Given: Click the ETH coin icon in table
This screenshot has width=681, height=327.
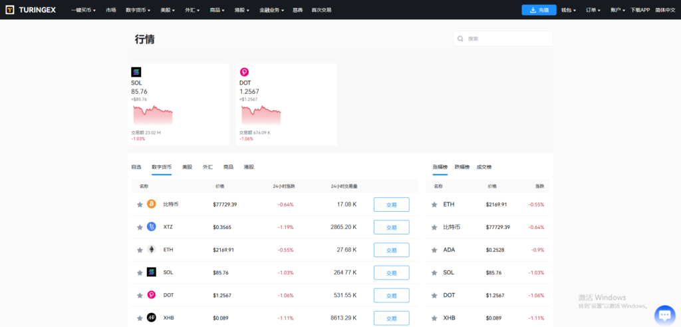Looking at the screenshot, I should [x=151, y=250].
